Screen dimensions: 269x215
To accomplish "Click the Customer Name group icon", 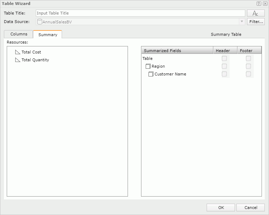I will 151,74.
